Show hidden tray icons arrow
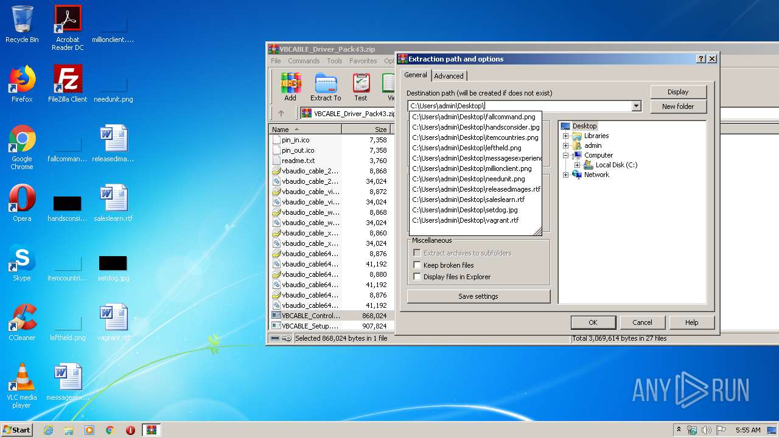 click(x=679, y=430)
